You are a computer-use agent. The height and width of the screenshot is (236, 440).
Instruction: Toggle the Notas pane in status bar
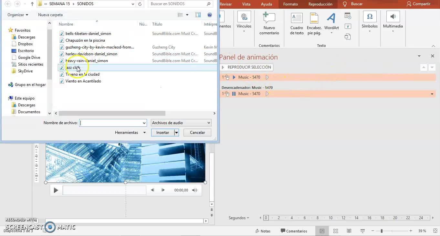click(263, 231)
